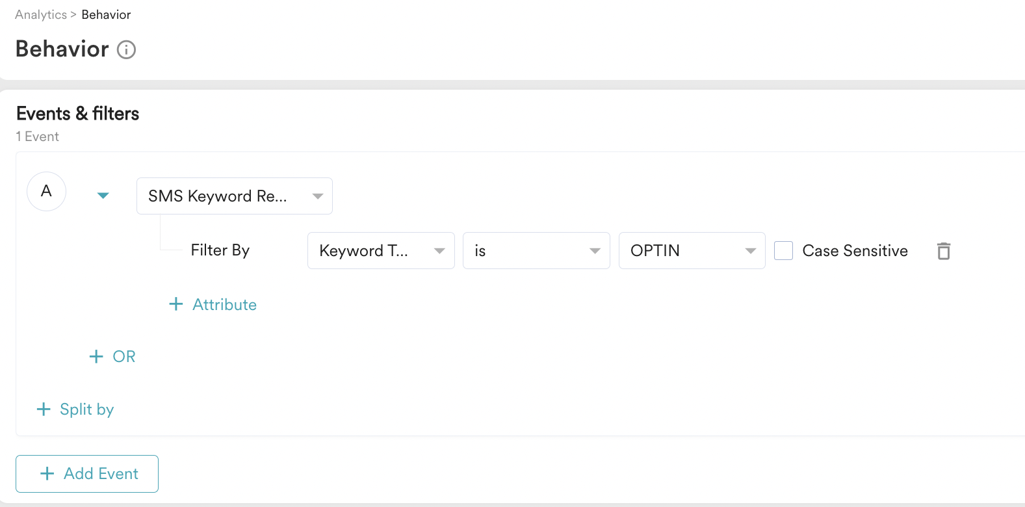The image size is (1025, 507).
Task: Click Behavior in the breadcrumb trail
Action: (106, 15)
